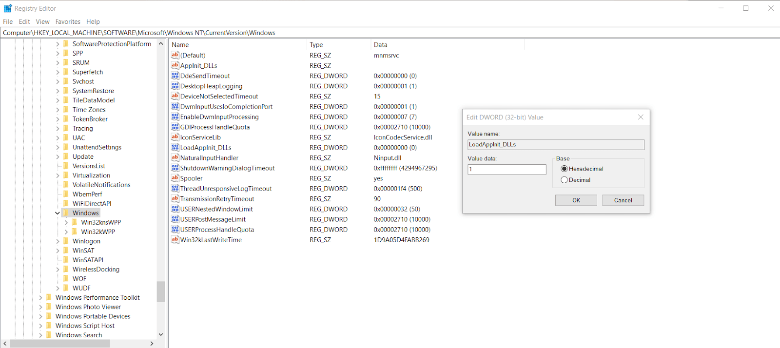Screen dimensions: 780x348
Task: Select the Decimal base radio button
Action: [x=564, y=180]
